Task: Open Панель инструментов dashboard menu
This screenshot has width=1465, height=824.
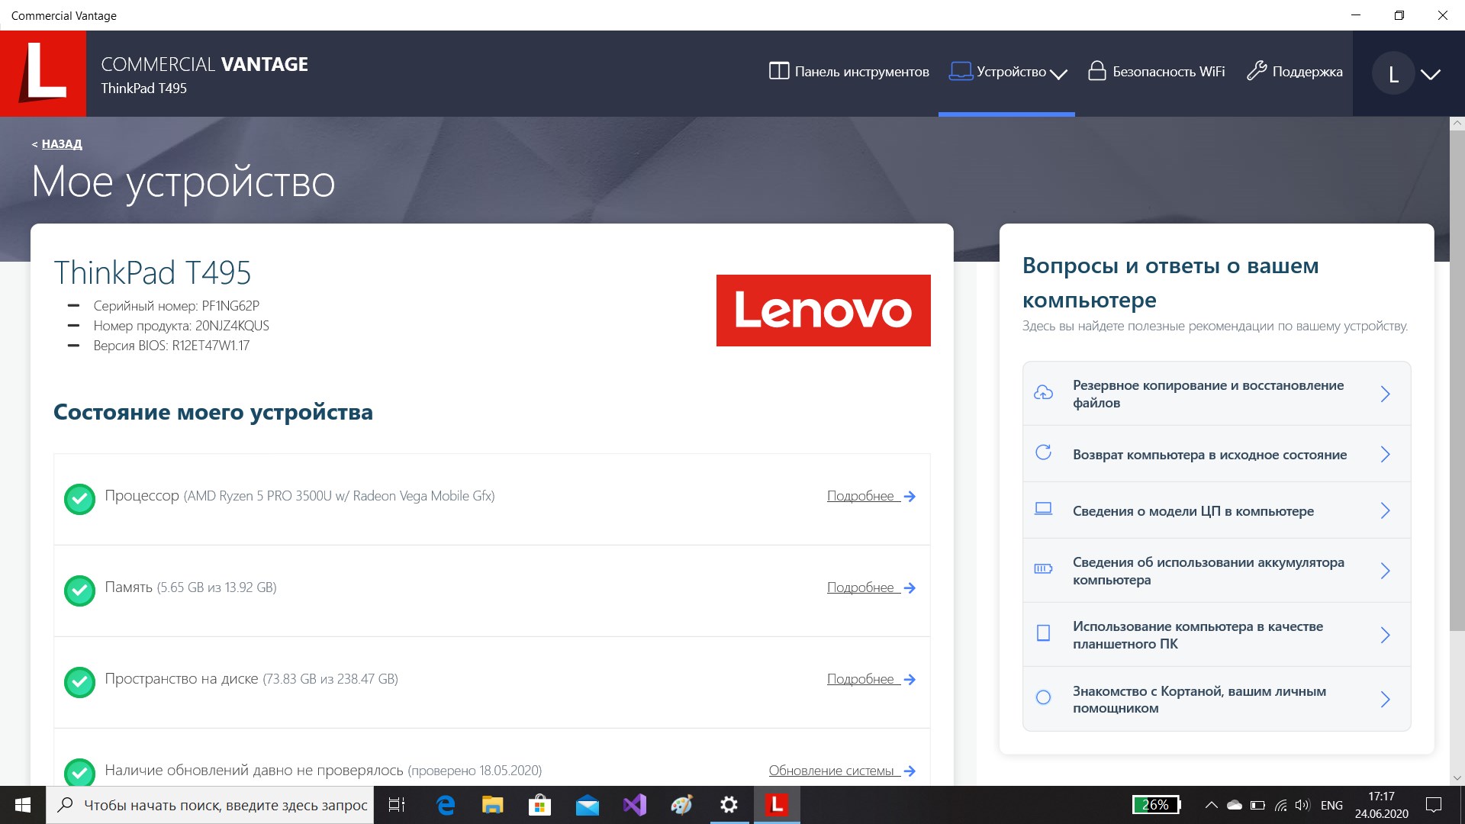Action: (848, 72)
